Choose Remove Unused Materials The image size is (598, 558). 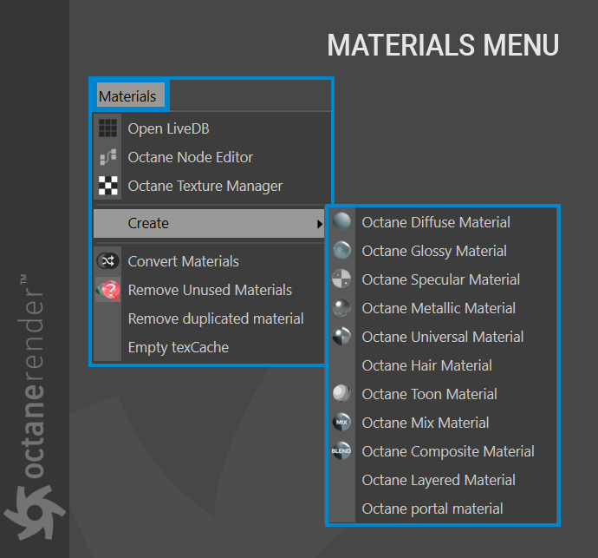click(x=209, y=290)
